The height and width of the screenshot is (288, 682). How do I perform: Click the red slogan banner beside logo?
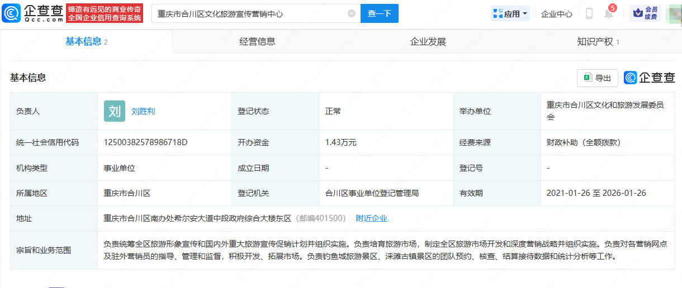(105, 13)
